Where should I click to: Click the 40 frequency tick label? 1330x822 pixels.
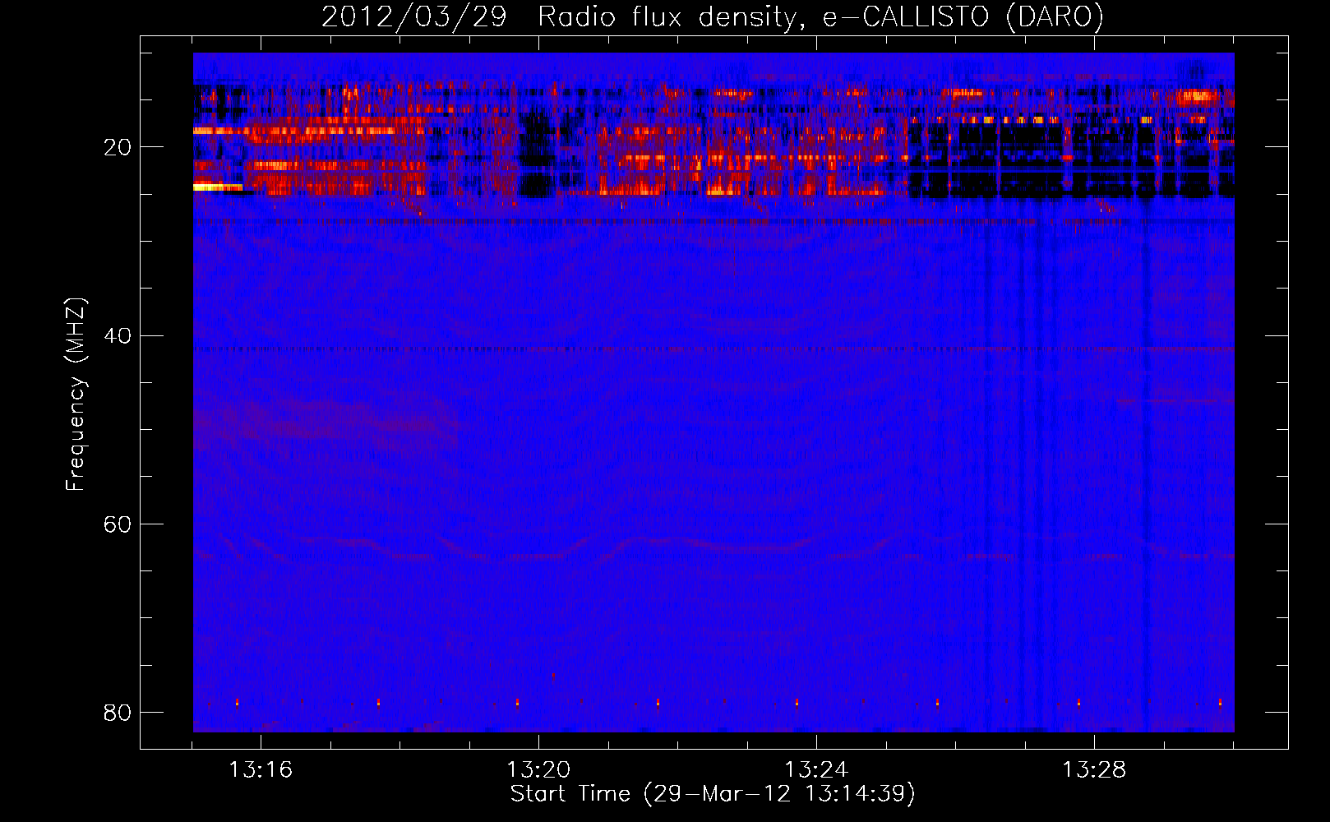coord(118,335)
